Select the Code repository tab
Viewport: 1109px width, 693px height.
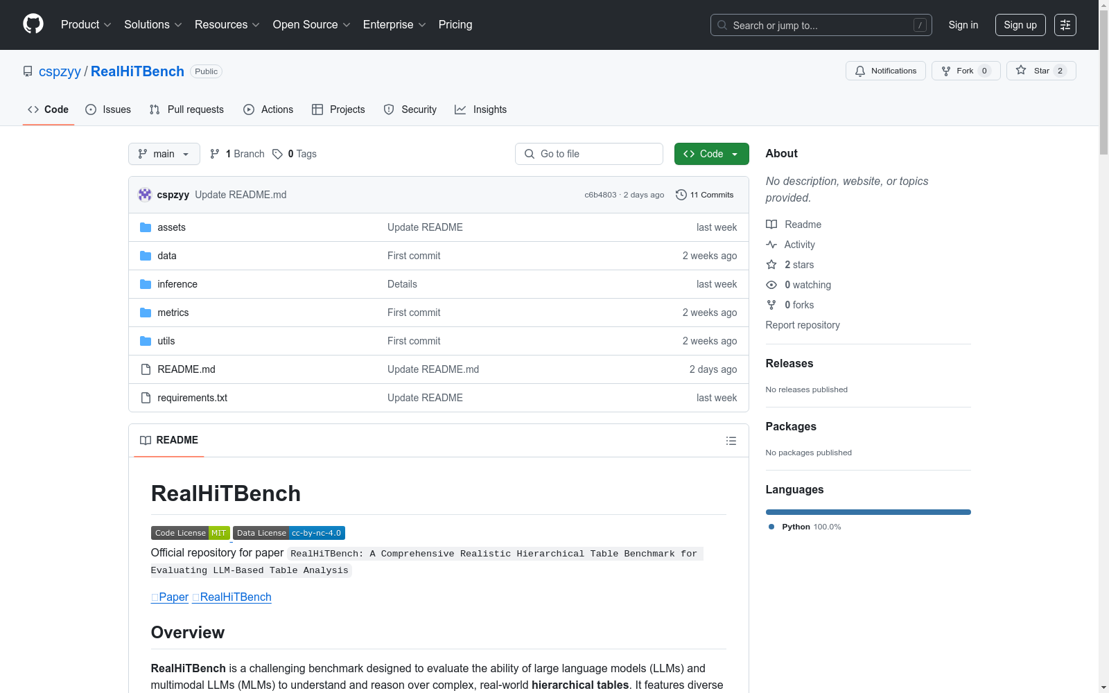pyautogui.click(x=49, y=109)
